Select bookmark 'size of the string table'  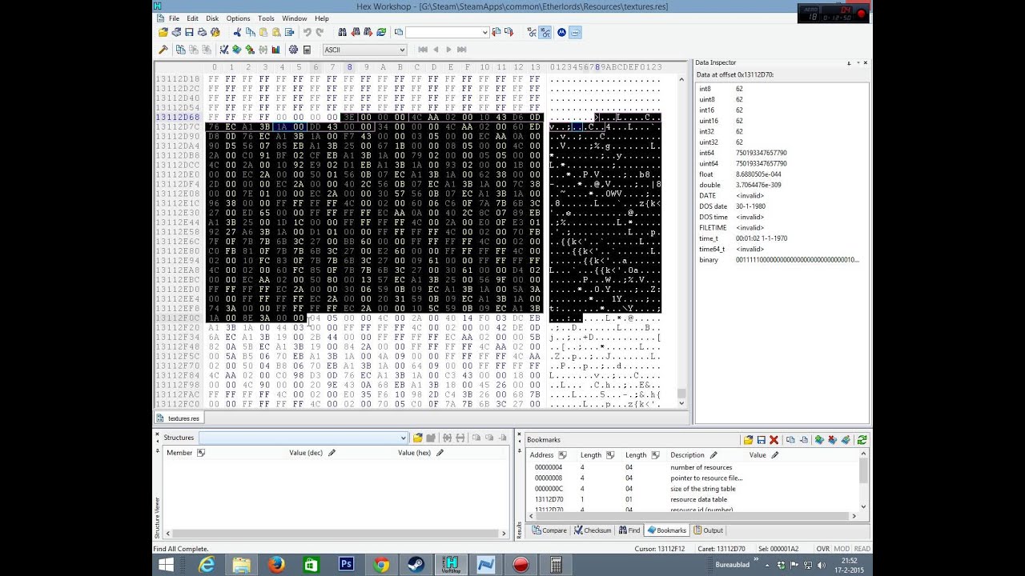(702, 489)
